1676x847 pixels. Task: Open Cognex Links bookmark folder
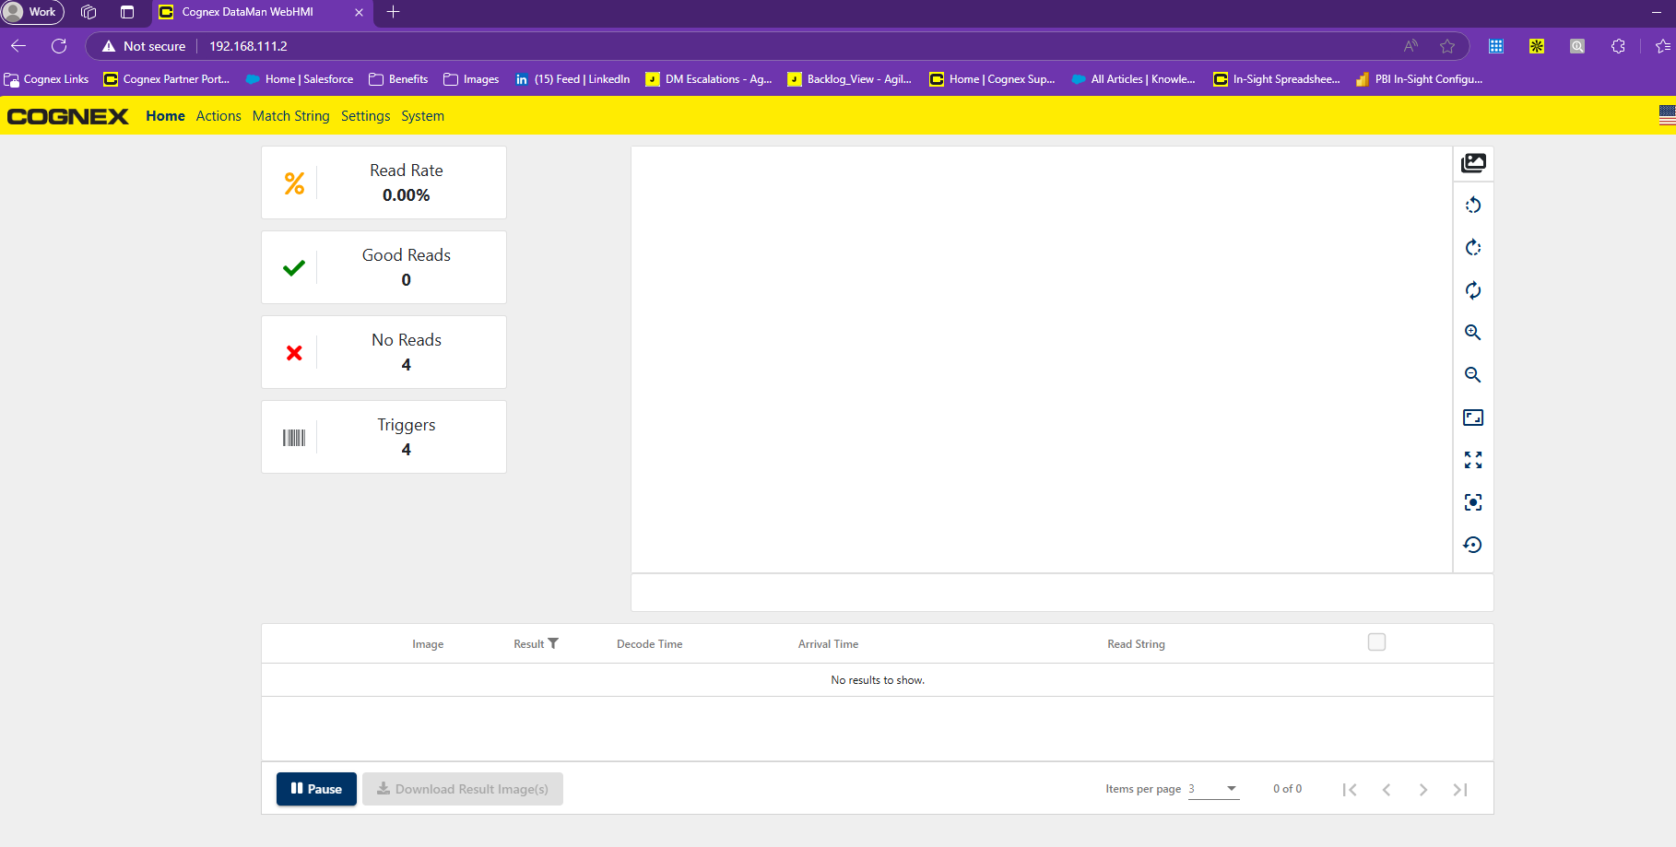[x=47, y=79]
